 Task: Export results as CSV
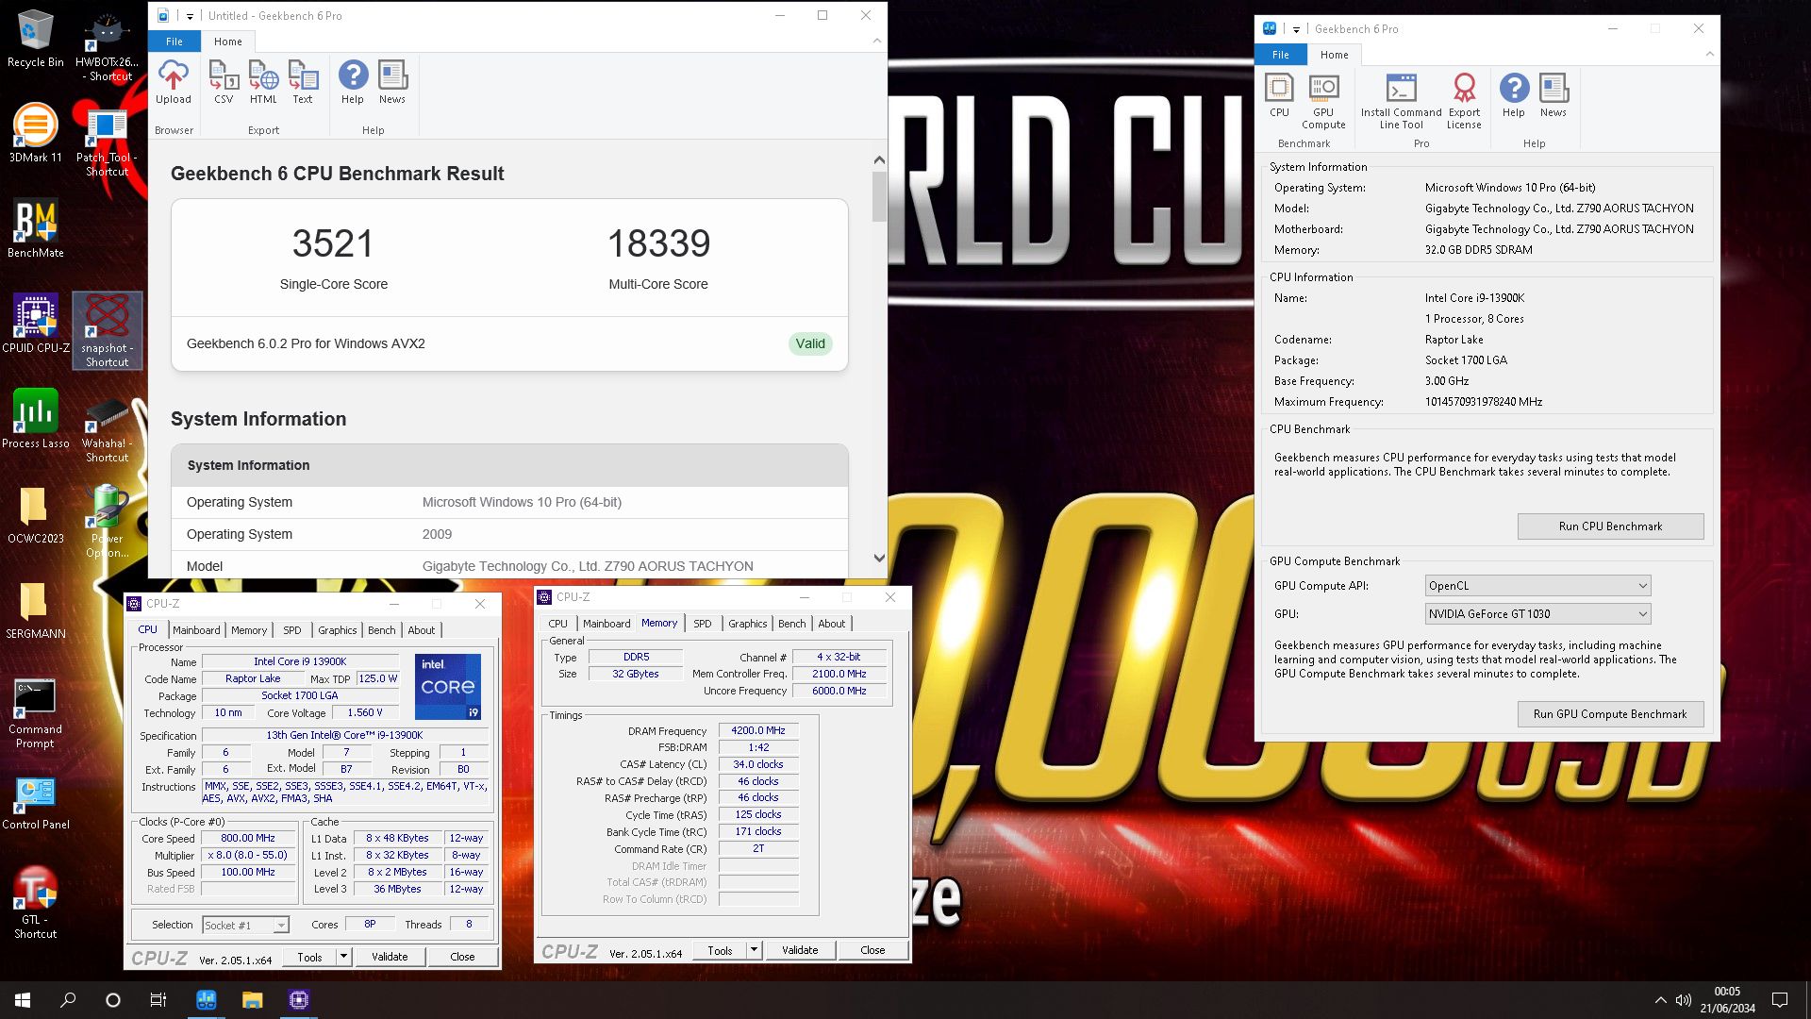tap(224, 82)
